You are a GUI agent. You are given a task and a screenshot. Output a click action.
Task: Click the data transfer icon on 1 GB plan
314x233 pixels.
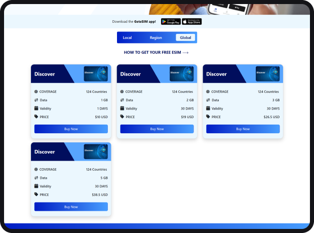pyautogui.click(x=36, y=100)
